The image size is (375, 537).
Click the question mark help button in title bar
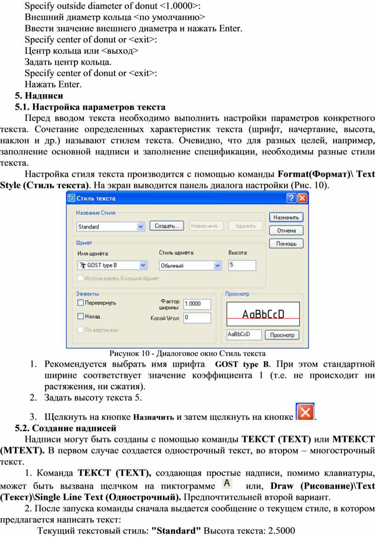point(291,198)
